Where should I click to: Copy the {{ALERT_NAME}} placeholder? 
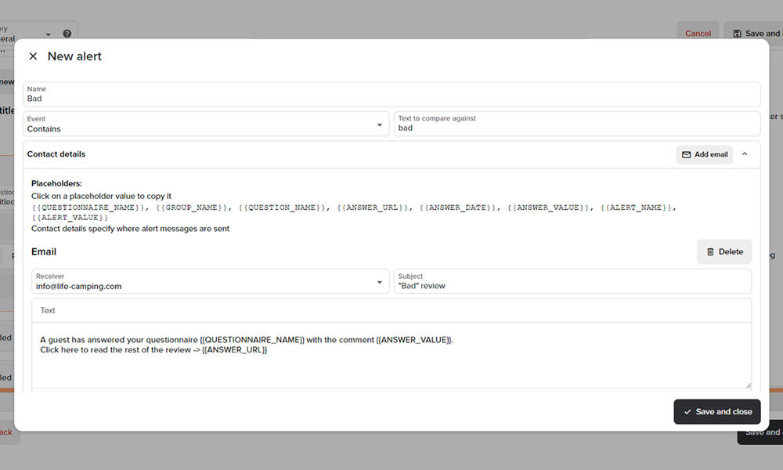click(637, 208)
